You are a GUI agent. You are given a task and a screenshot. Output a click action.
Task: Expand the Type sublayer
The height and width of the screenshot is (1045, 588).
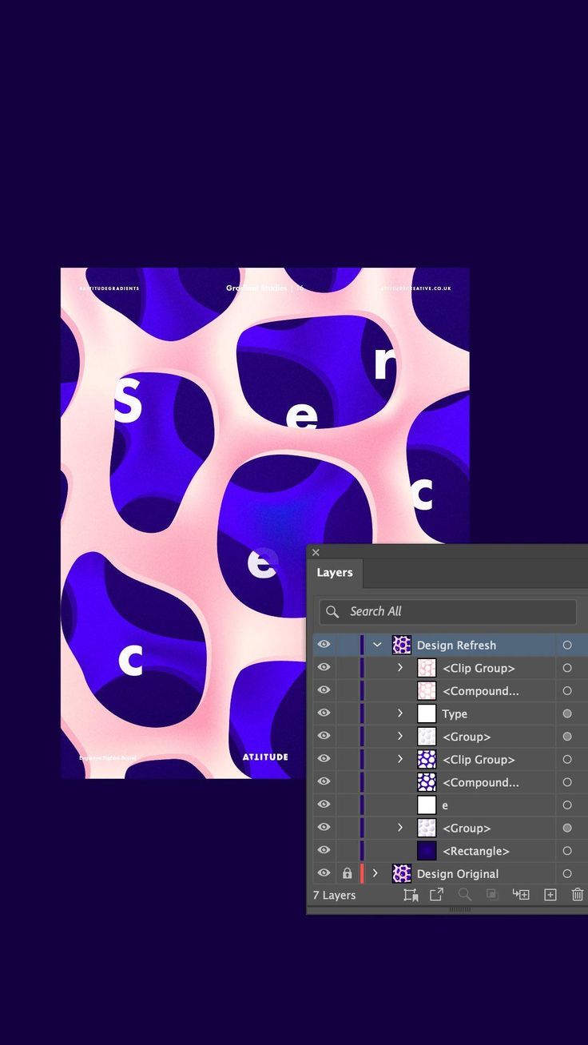pos(400,713)
